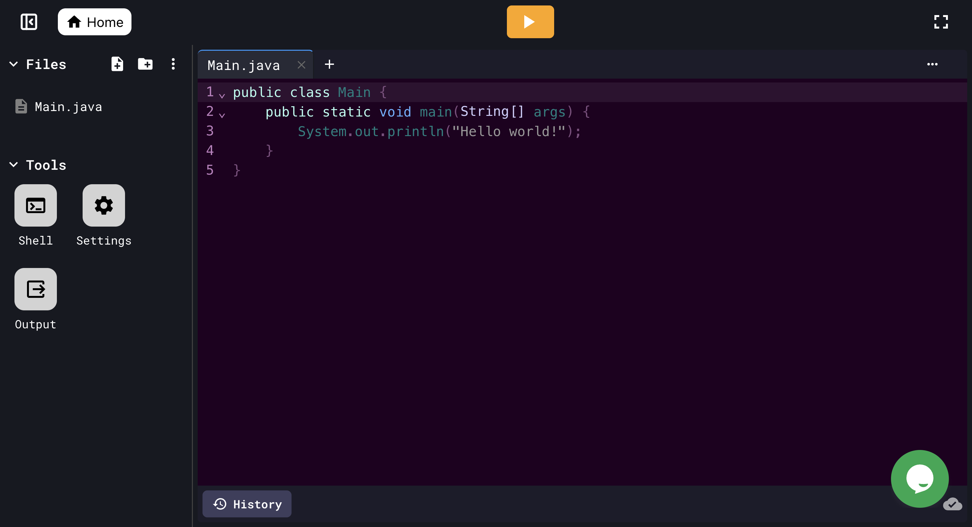Switch to the Main.java tab
The width and height of the screenshot is (972, 527).
click(x=243, y=65)
